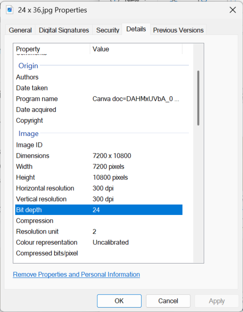Select the Resolution unit row
Screen dimensions: 243x312
(x=99, y=231)
